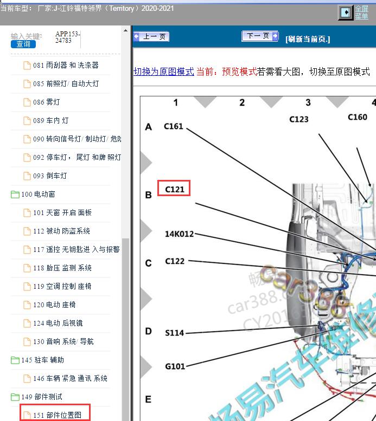Select tree item 101 天窗 开启 面板
Screen dimensions: 376x421
pos(62,212)
